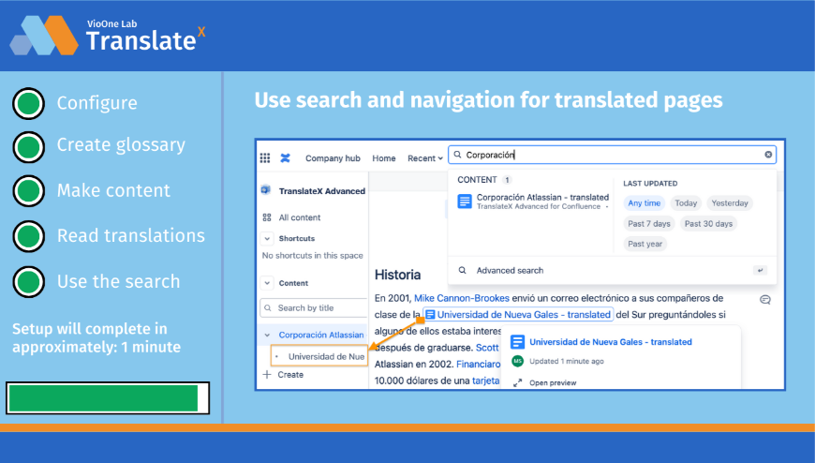Screen dimensions: 815x463
Task: Click the document icon of Corporación Atlassian result
Action: (465, 201)
